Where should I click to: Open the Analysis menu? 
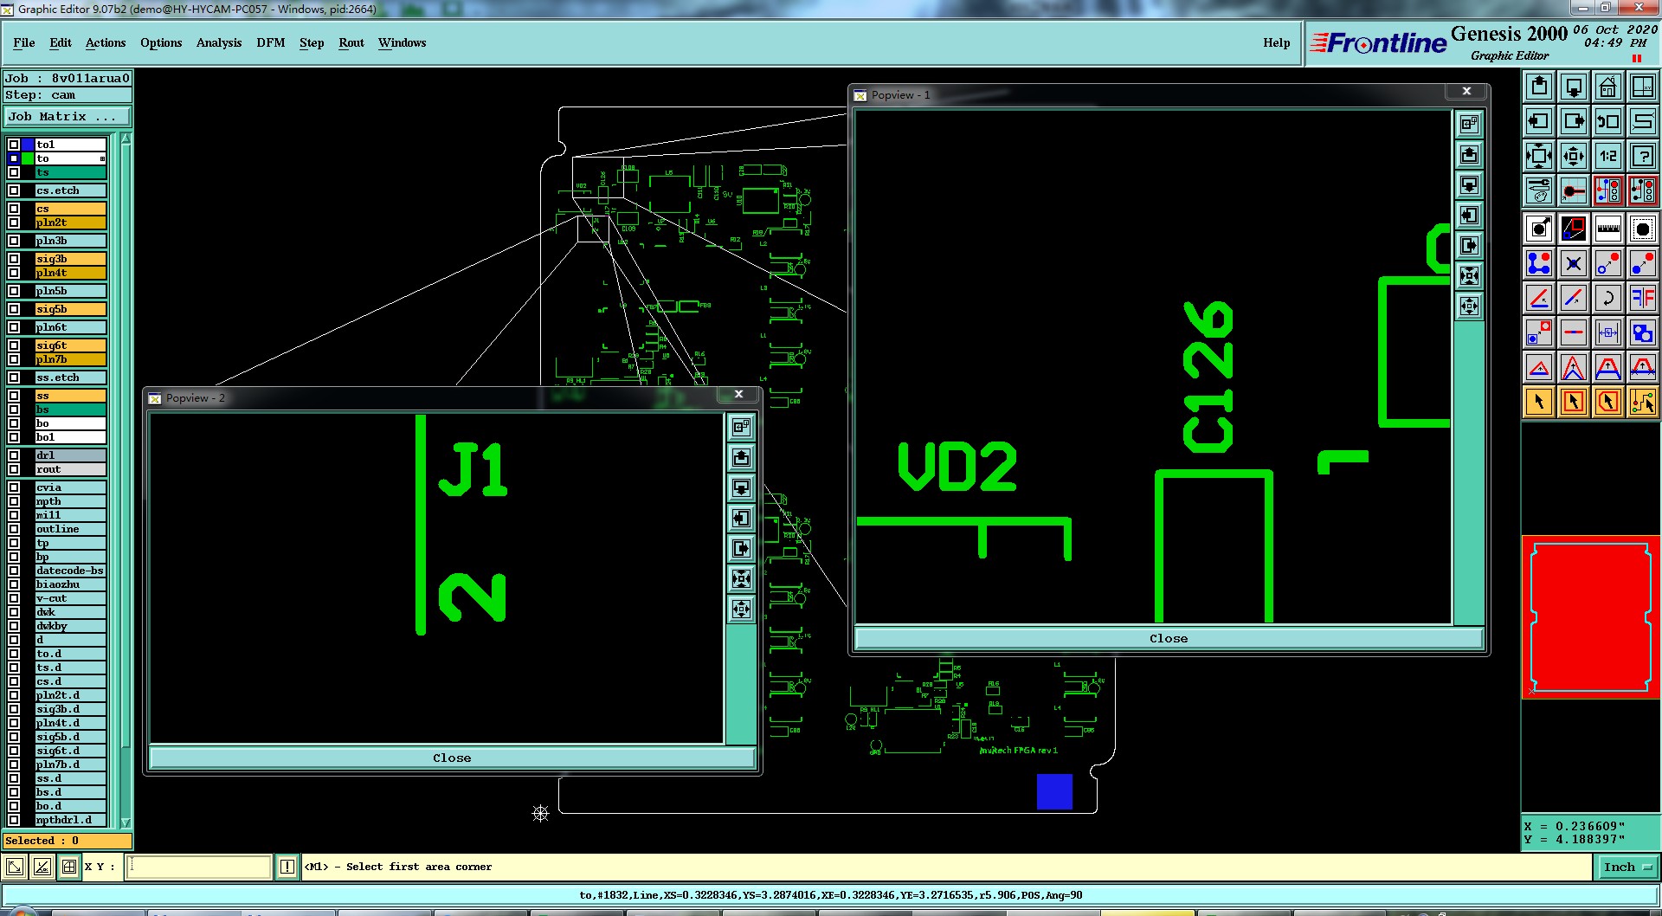click(x=219, y=42)
